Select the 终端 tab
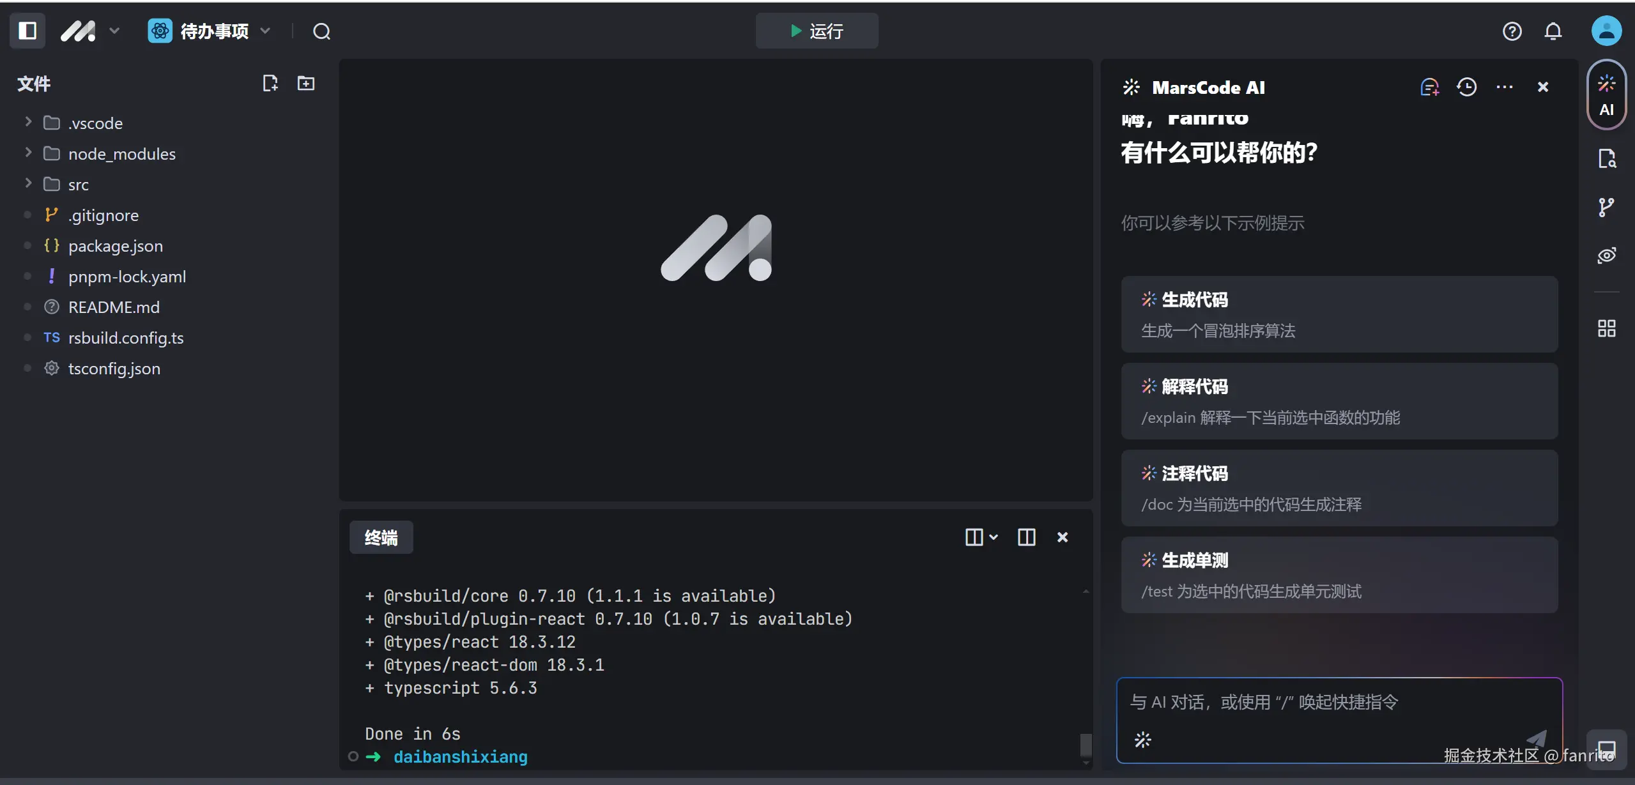 click(381, 538)
